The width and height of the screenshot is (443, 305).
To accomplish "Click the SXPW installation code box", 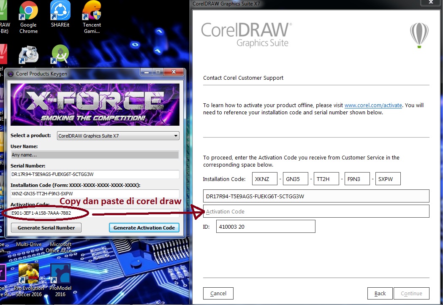I will pos(388,179).
